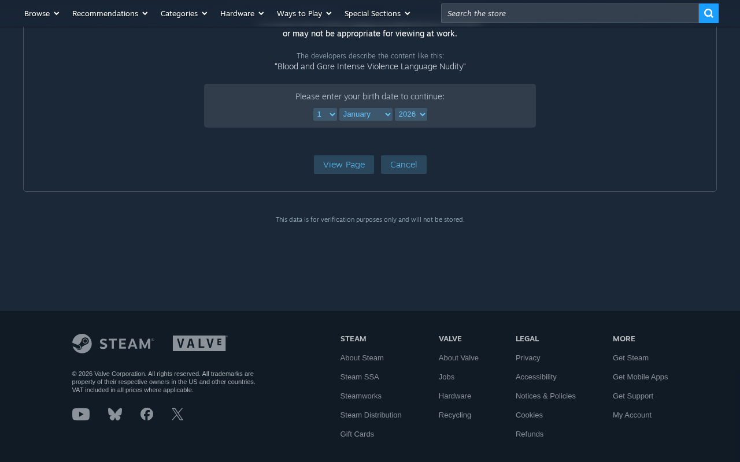The image size is (740, 462).
Task: Open the birth month dropdown showing January
Action: point(366,114)
